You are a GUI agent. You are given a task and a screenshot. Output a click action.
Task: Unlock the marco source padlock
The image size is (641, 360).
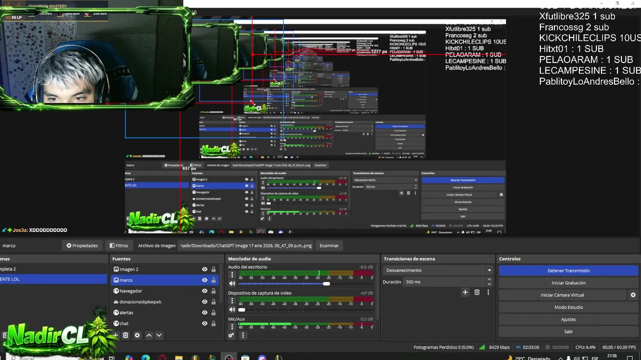tap(213, 280)
